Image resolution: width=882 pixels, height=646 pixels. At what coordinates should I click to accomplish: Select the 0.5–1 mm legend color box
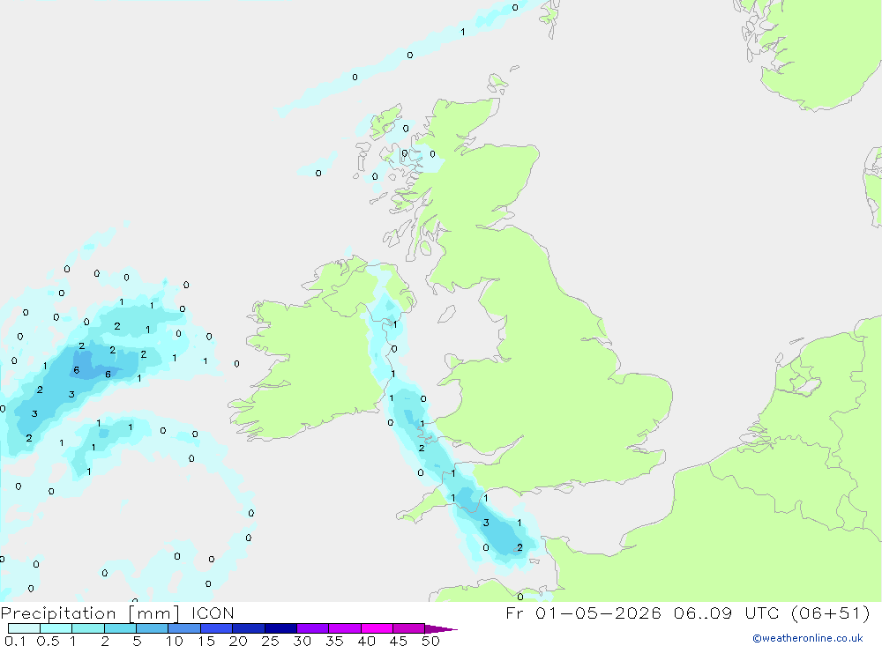tap(56, 628)
